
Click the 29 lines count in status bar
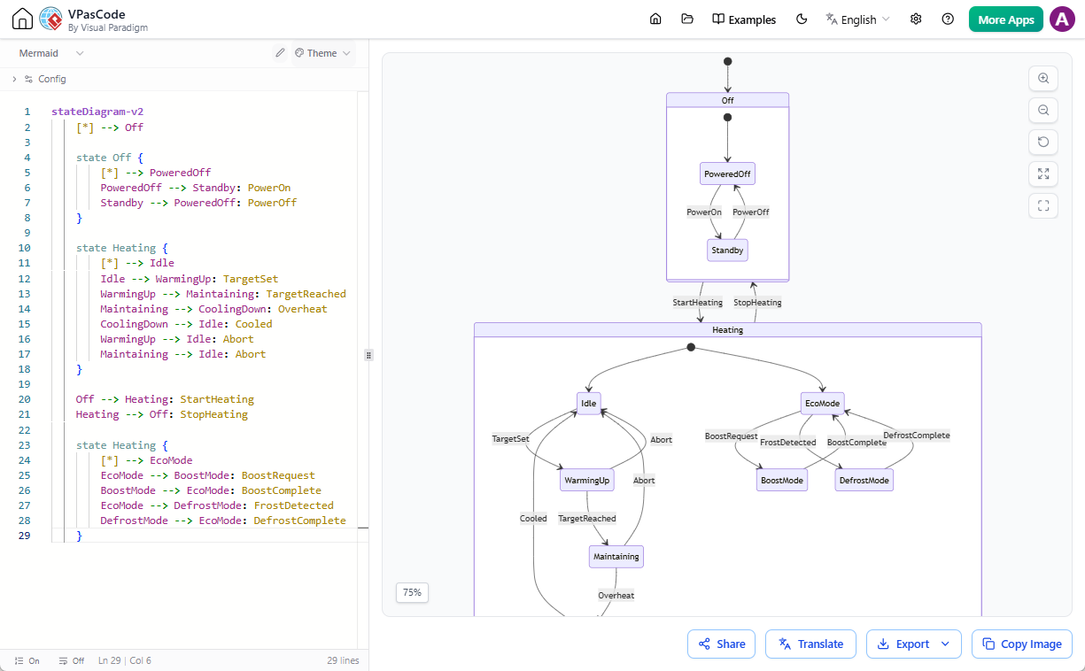[x=343, y=660]
